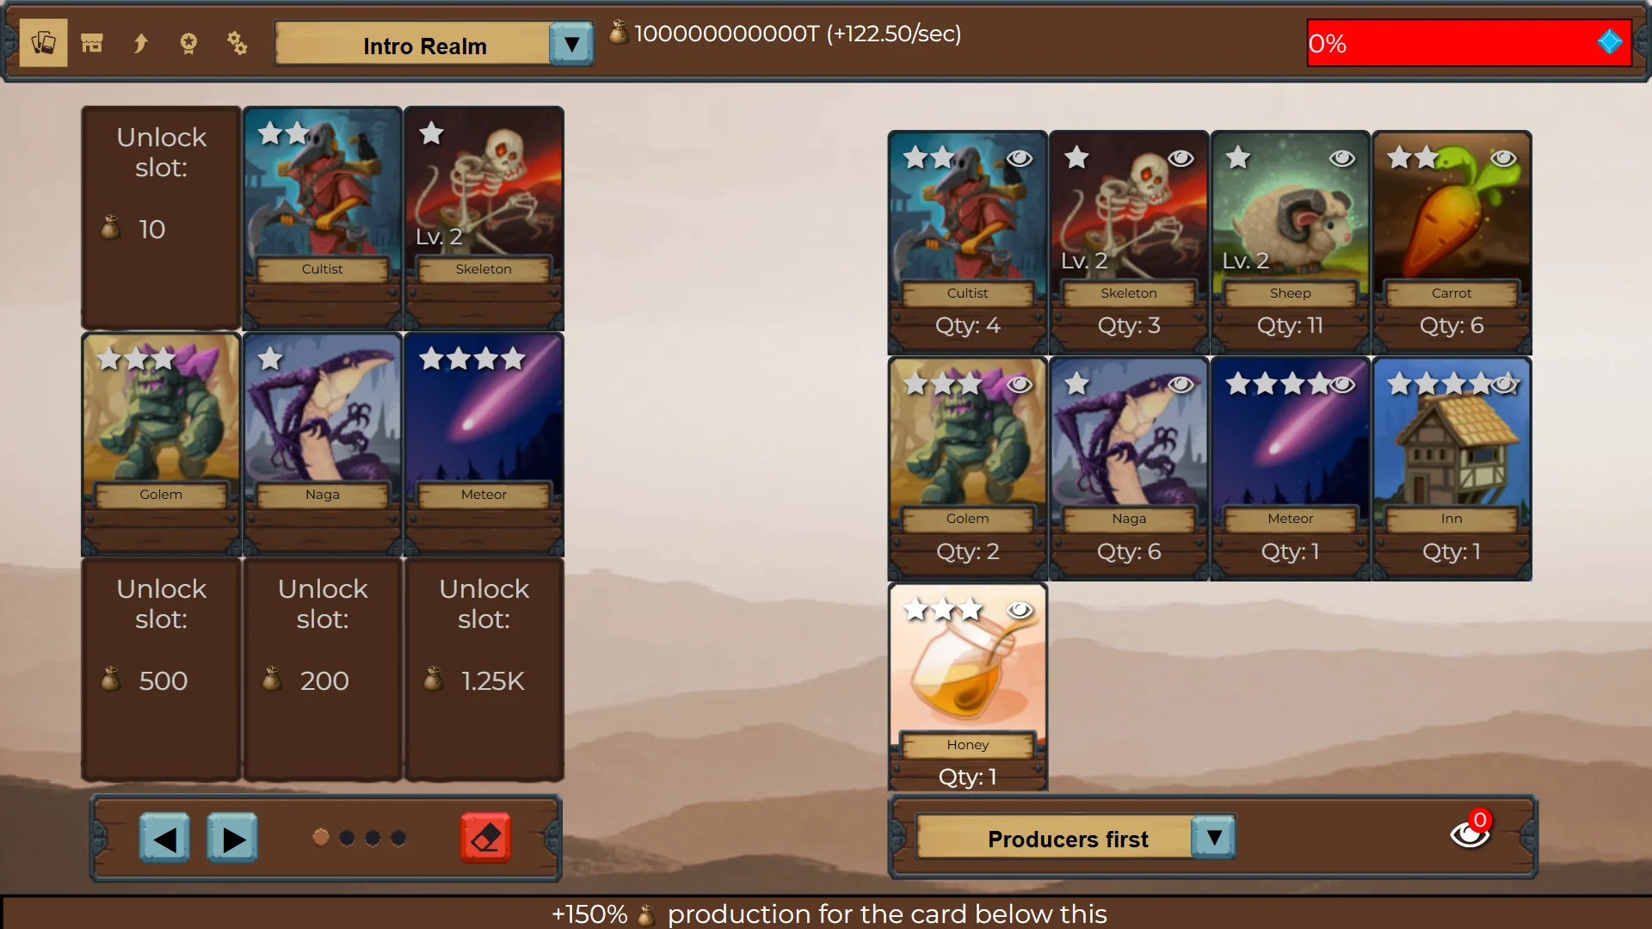Click the erase deck red button
Viewport: 1652px width, 929px height.
487,837
